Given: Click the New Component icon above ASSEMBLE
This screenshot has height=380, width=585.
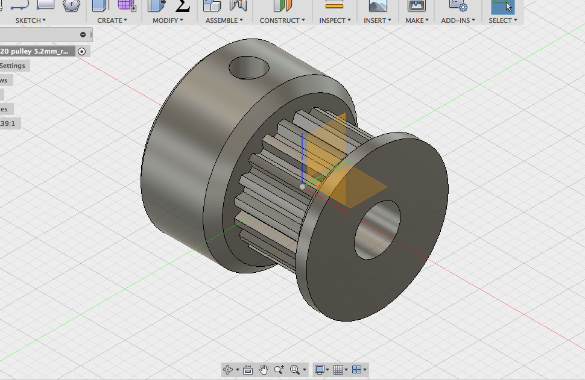Looking at the screenshot, I should pyautogui.click(x=212, y=5).
